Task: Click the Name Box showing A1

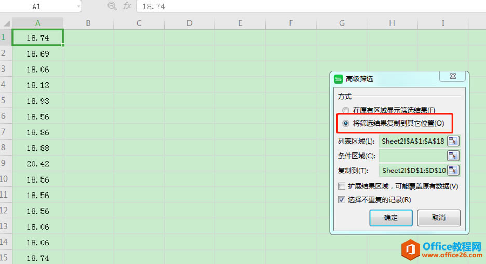Action: point(36,6)
